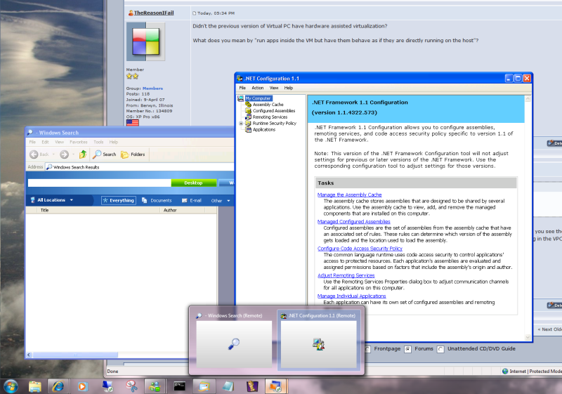Click Configure Code Access Security Policy link
Image resolution: width=562 pixels, height=394 pixels.
[x=360, y=249]
